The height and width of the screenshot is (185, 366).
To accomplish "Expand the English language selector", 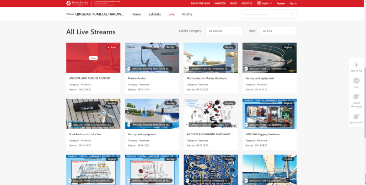I will pyautogui.click(x=266, y=3).
